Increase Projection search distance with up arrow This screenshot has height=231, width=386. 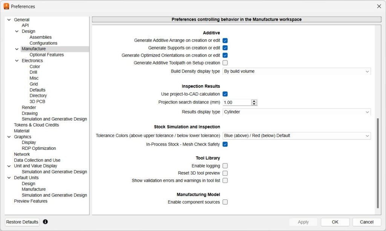click(x=254, y=101)
